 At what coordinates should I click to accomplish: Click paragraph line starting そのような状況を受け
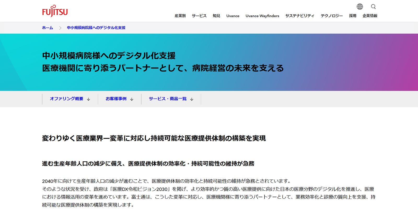(208, 189)
